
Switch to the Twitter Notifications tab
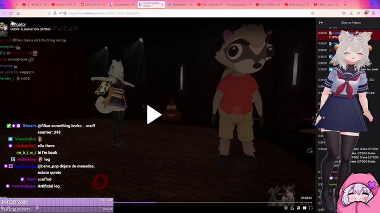pos(180,5)
